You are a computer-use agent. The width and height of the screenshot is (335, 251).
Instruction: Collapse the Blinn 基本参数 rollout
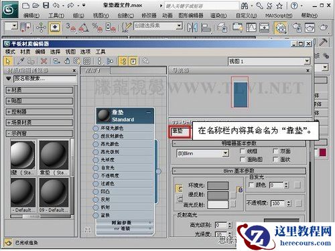(x=239, y=171)
